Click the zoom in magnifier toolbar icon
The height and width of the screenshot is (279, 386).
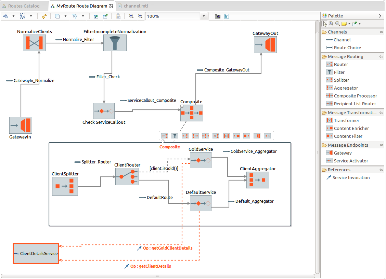click(131, 16)
